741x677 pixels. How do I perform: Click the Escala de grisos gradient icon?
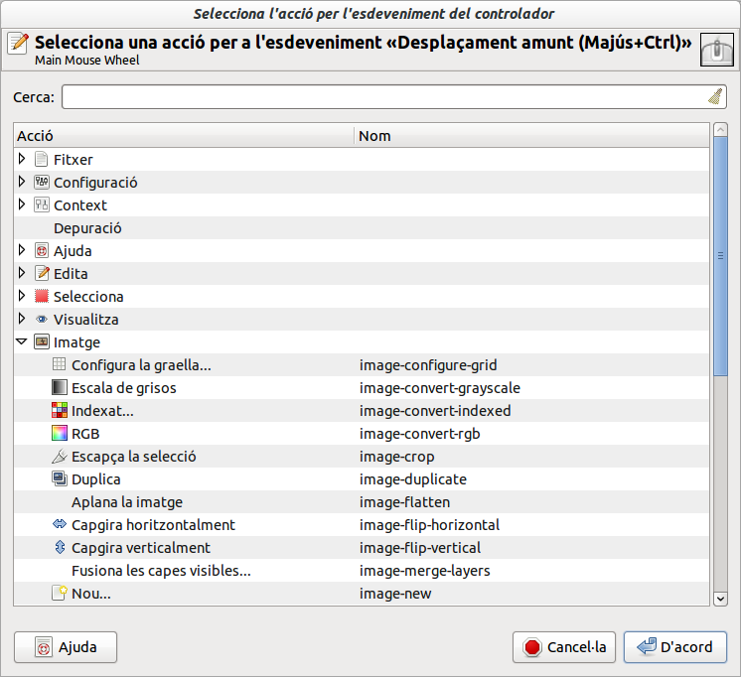click(x=59, y=388)
